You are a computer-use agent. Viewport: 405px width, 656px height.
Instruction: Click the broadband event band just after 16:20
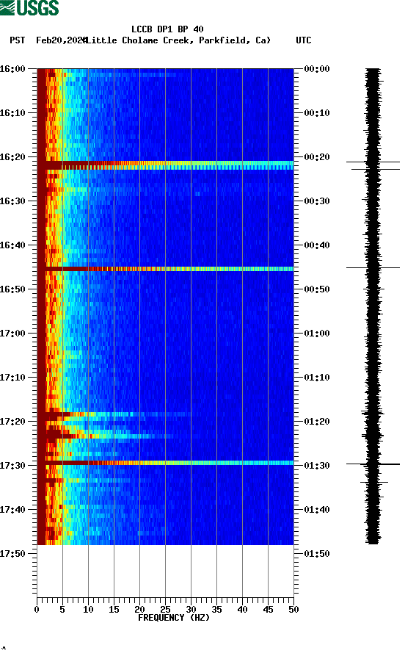pyautogui.click(x=166, y=165)
